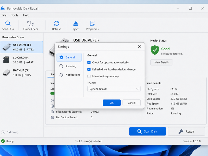The image size is (208, 156).
Task: Click the Total Size 64.0 GB value
Action: tap(175, 94)
